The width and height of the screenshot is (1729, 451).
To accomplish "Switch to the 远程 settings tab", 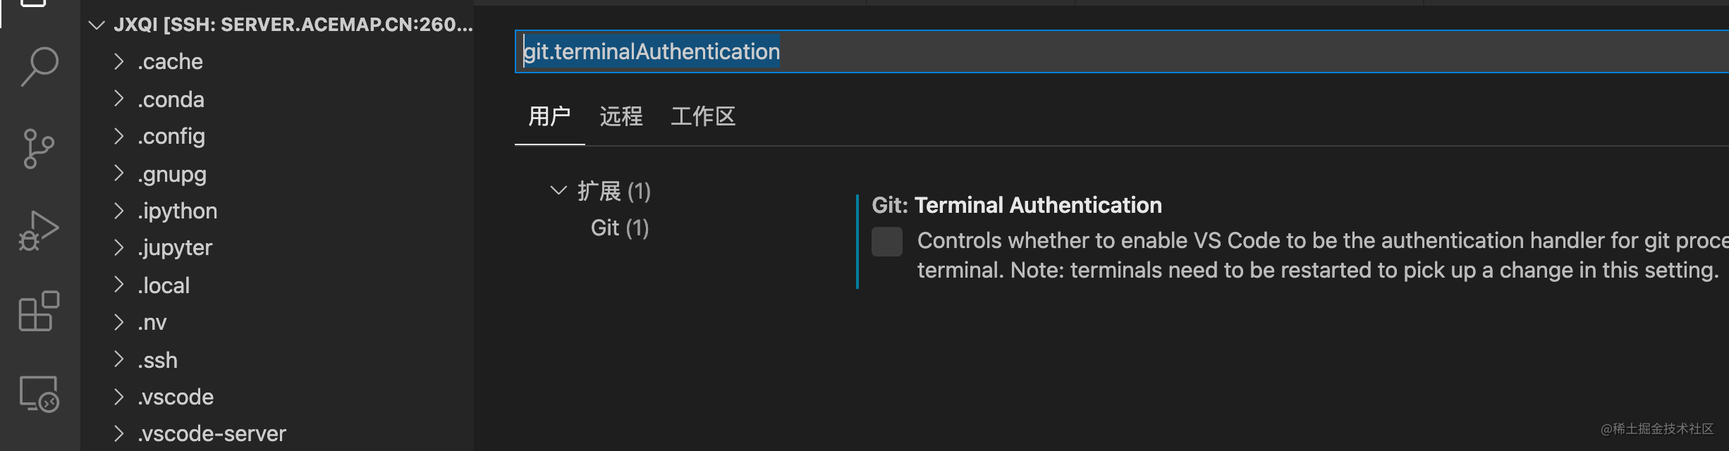I will [x=621, y=116].
